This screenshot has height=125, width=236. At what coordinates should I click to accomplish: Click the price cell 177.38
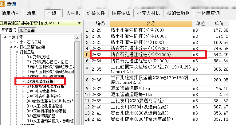click(x=219, y=30)
